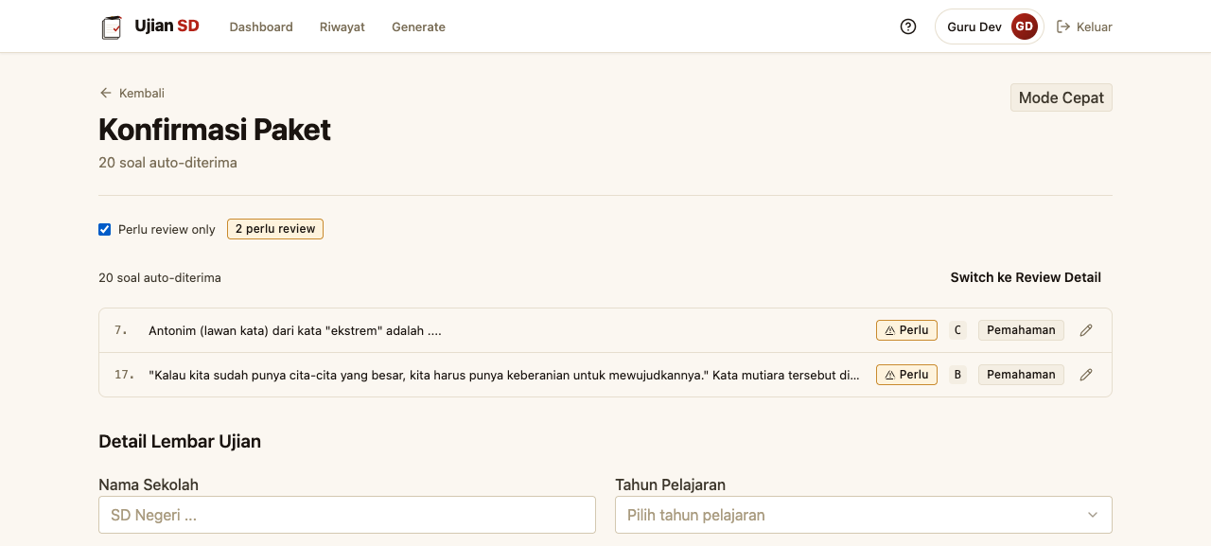Uncheck the Perlu review only checkbox
Image resolution: width=1211 pixels, height=546 pixels.
tap(105, 229)
